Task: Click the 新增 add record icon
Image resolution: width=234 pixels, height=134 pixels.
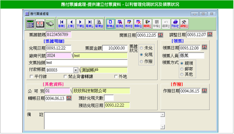Action: coord(111,23)
